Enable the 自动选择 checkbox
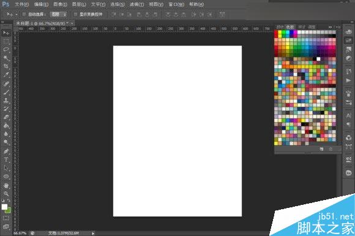Viewport: 355px width, 236px height. 24,14
